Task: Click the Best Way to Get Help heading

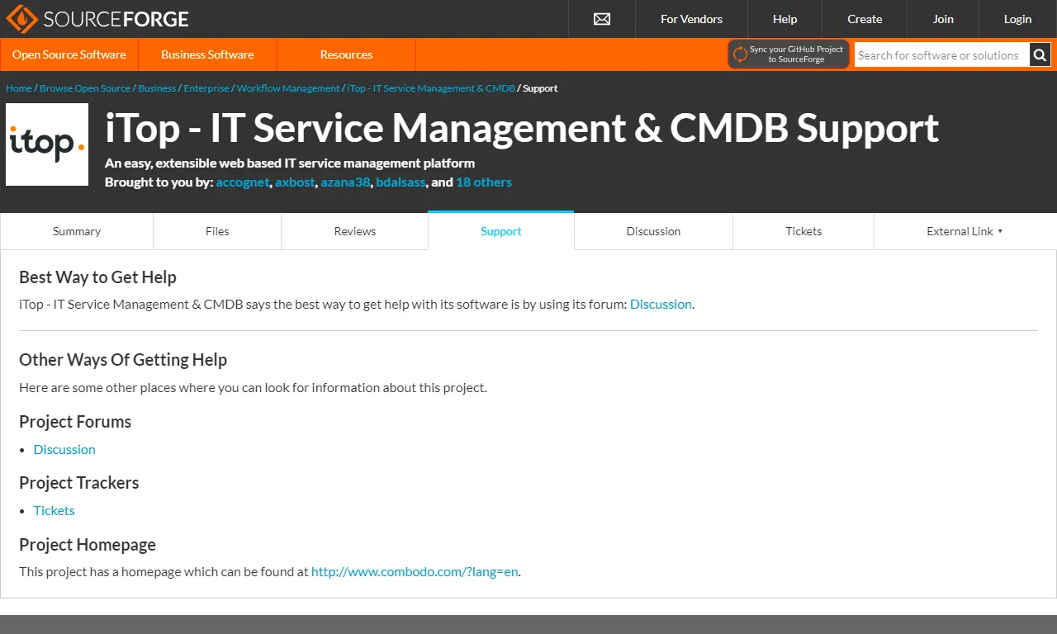Action: [x=98, y=277]
